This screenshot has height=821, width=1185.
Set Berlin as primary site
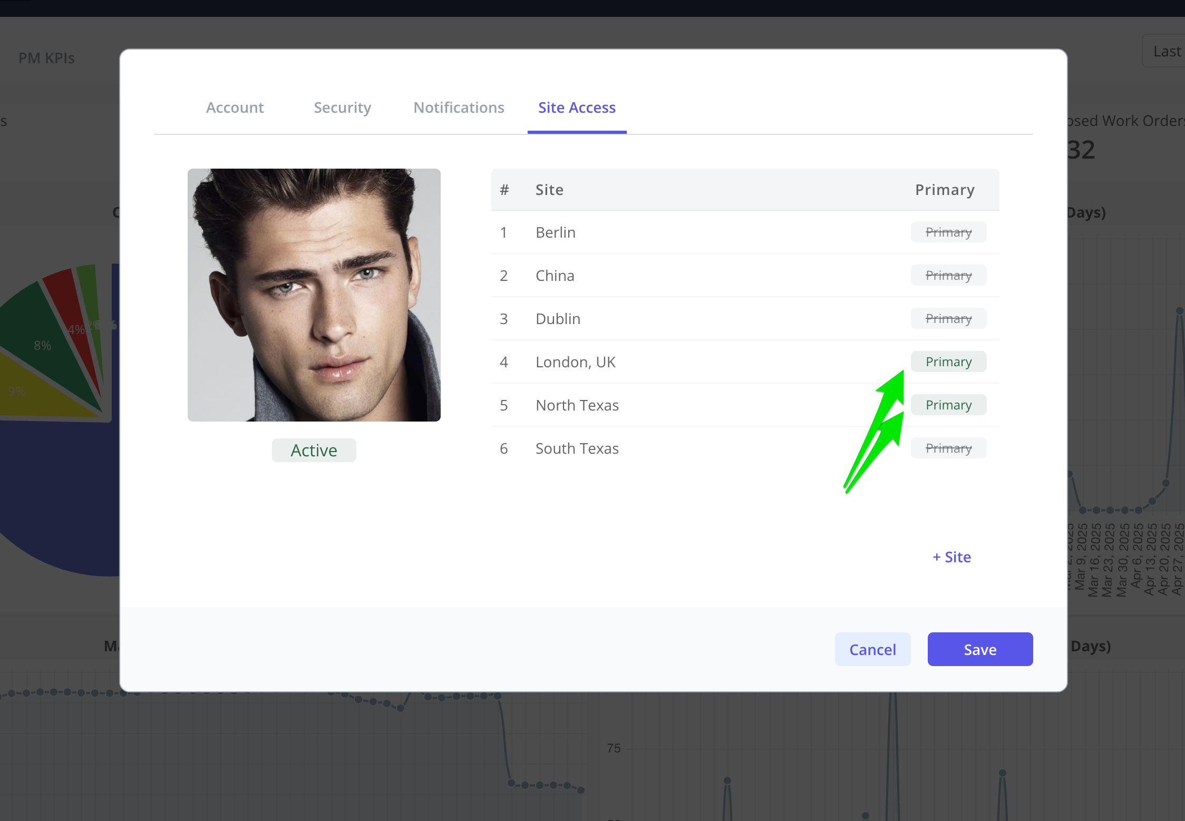tap(948, 232)
